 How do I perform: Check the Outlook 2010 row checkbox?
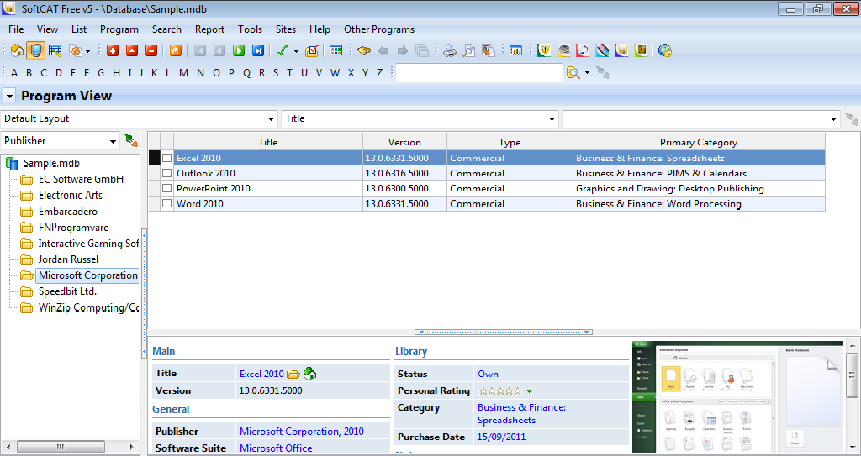pyautogui.click(x=167, y=173)
